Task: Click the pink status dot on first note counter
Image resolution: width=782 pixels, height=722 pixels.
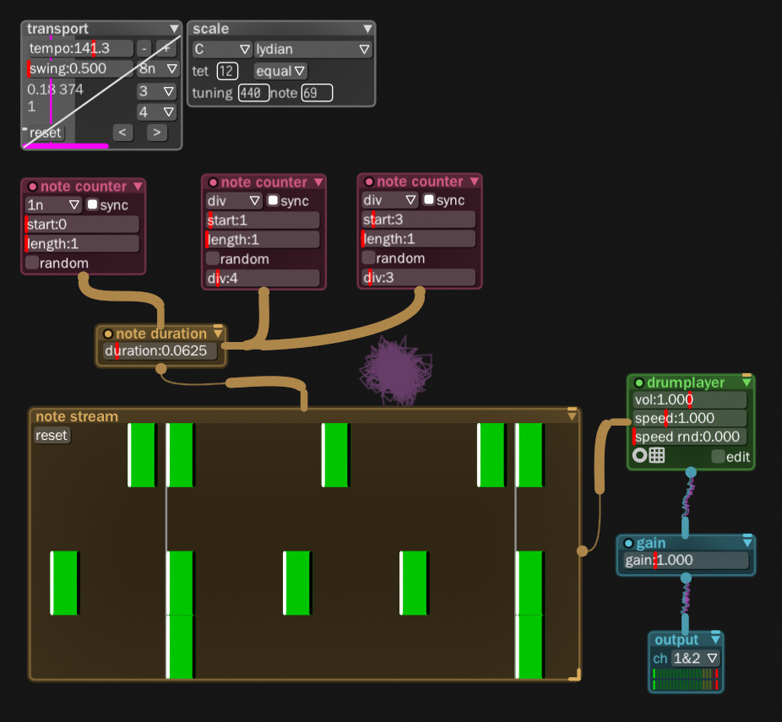Action: tap(33, 186)
